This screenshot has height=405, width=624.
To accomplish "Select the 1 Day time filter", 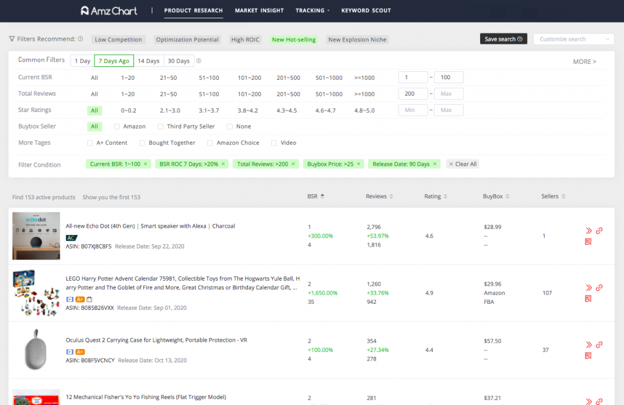I will pos(82,61).
